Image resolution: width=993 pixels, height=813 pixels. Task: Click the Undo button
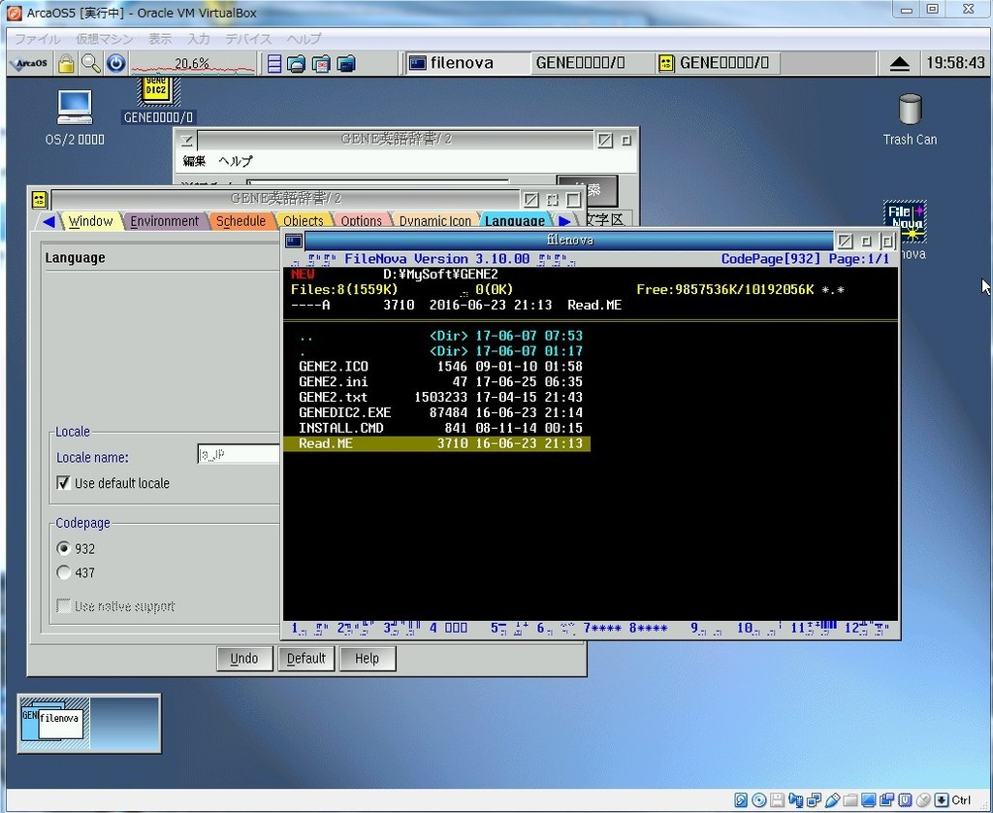pos(244,659)
